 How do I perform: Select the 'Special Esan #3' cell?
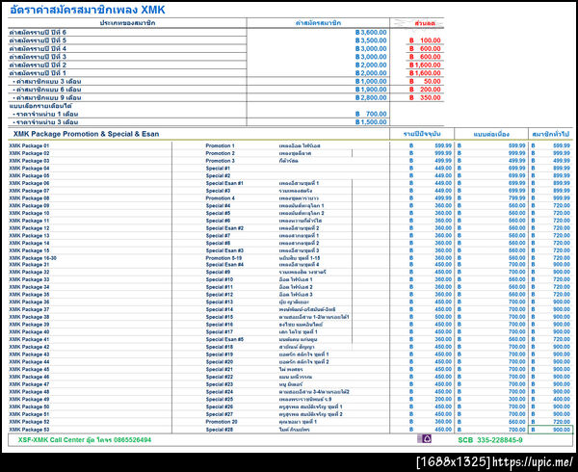[x=224, y=250]
